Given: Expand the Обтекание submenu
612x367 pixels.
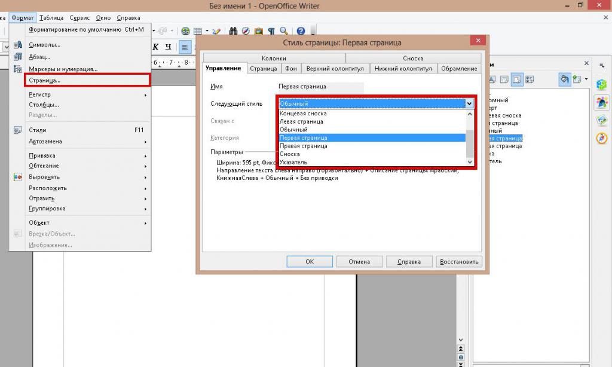Looking at the screenshot, I should tap(87, 166).
